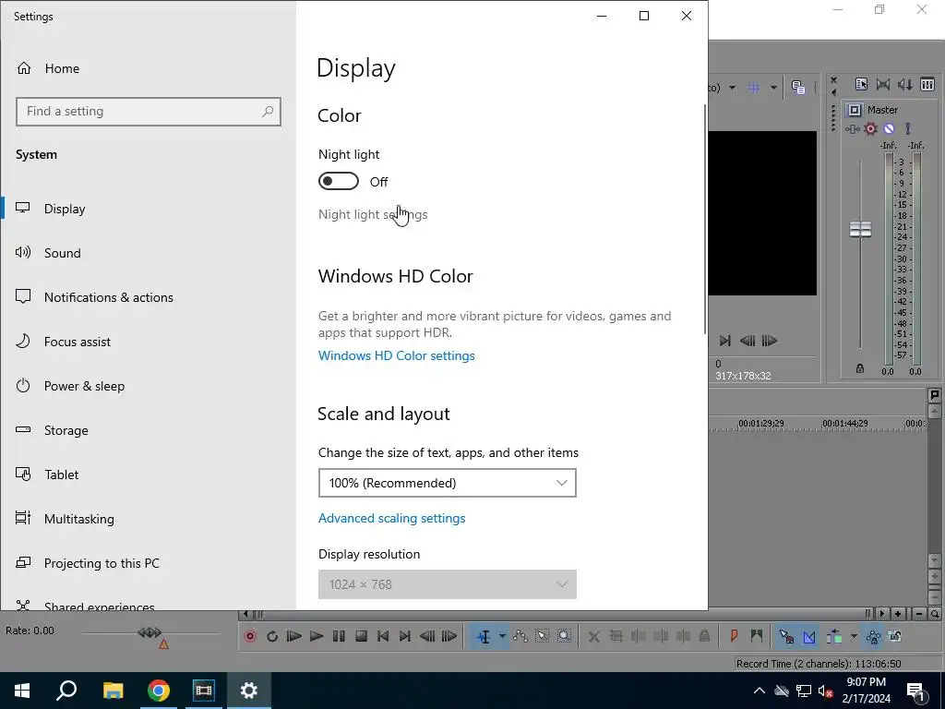Screen dimensions: 945x709
Task: Click the Master bus square icon
Action: [854, 110]
